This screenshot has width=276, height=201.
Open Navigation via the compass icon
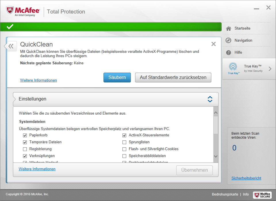[229, 40]
